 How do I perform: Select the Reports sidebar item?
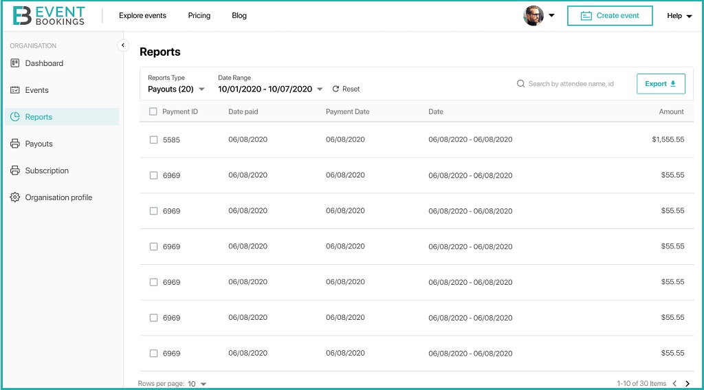61,117
